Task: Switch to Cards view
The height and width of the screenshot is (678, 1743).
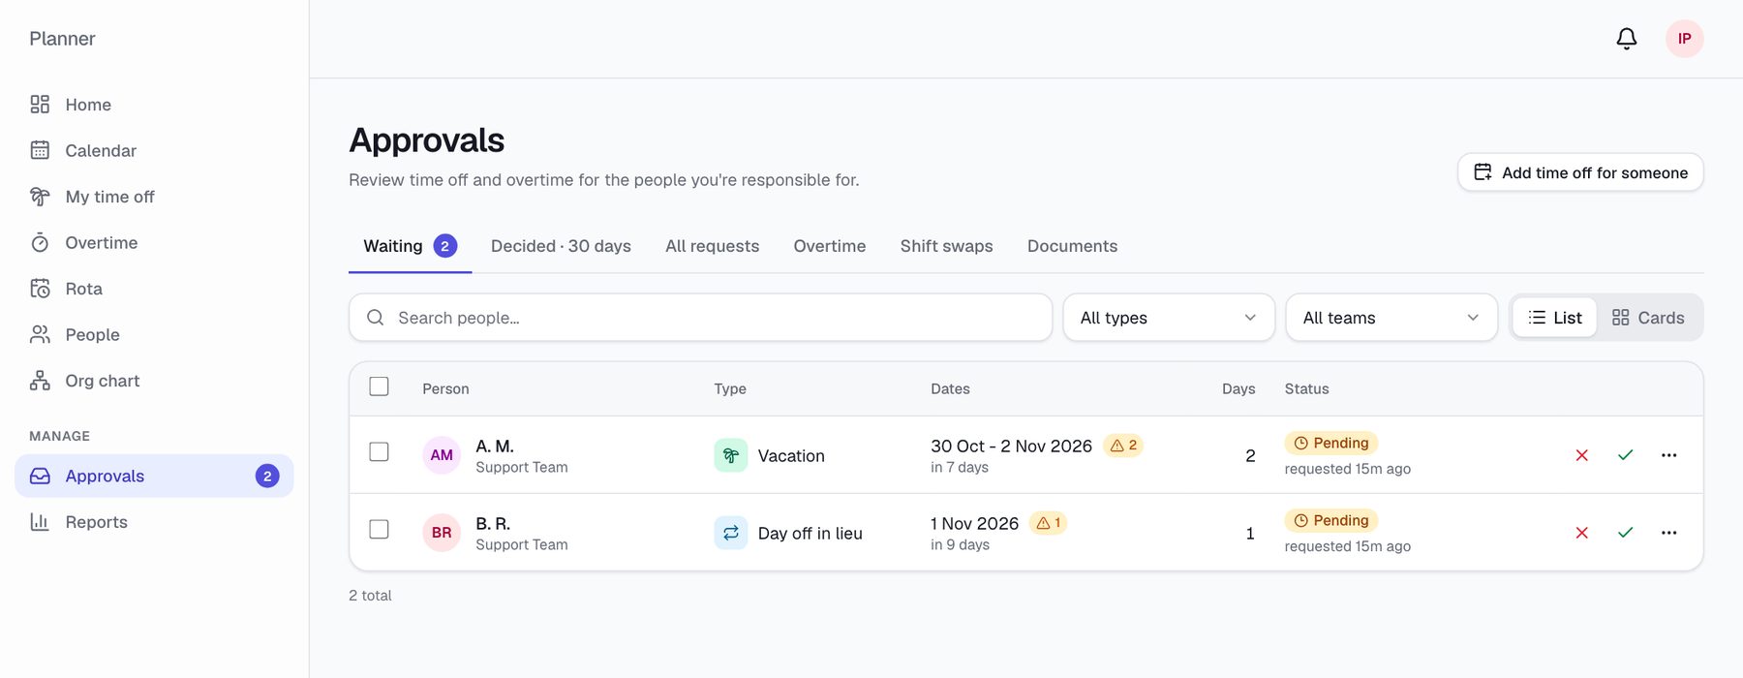Action: click(x=1648, y=318)
